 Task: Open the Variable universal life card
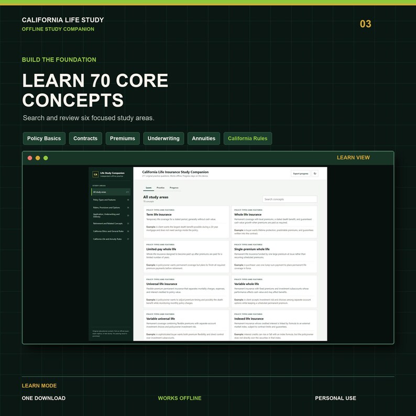186,325
